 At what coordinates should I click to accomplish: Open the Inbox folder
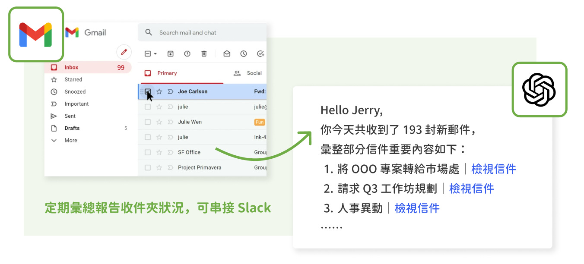click(88, 67)
